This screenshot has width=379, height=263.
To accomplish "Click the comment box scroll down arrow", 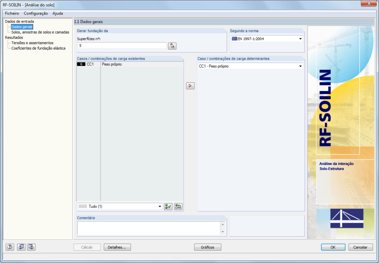I will (223, 232).
